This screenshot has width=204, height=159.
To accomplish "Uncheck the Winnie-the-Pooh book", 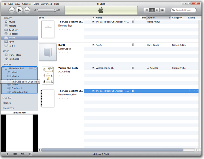I will (93, 68).
